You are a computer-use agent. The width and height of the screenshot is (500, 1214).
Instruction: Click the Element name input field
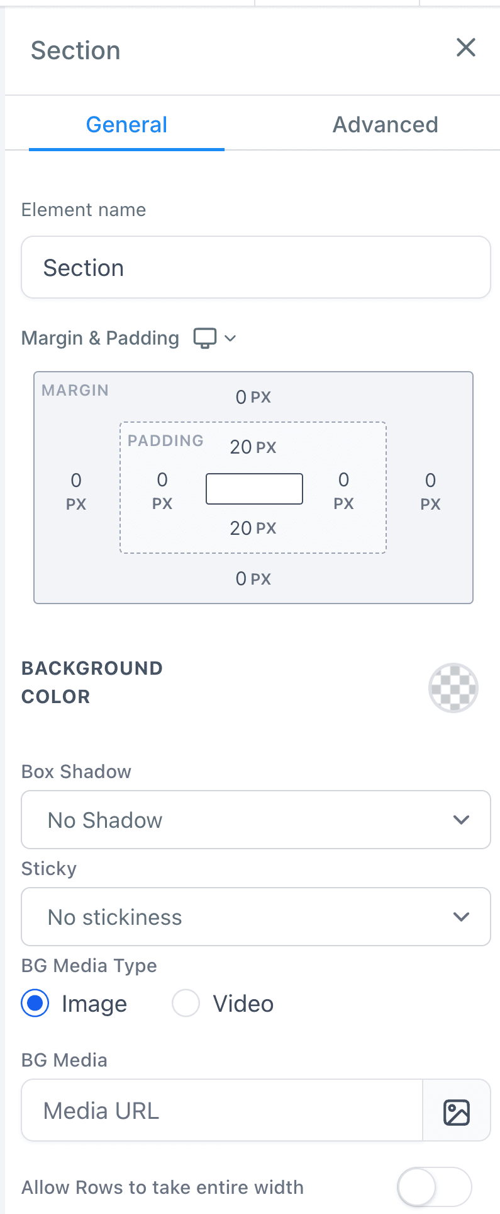pyautogui.click(x=256, y=267)
